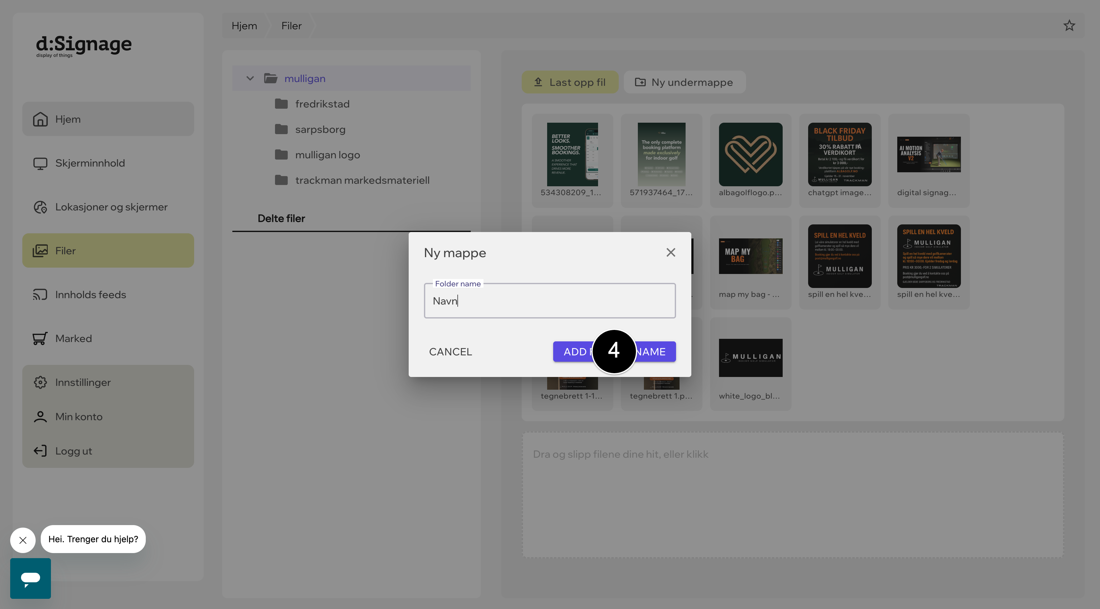Open the albagolflogo.p file thumbnail
Image resolution: width=1100 pixels, height=609 pixels.
click(x=750, y=154)
